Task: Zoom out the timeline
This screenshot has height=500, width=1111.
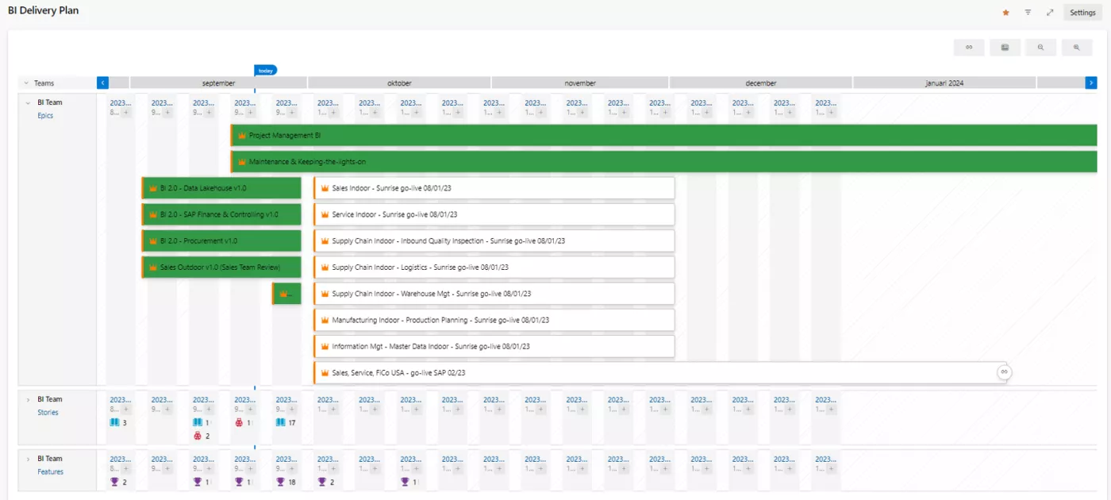Action: pyautogui.click(x=1040, y=48)
